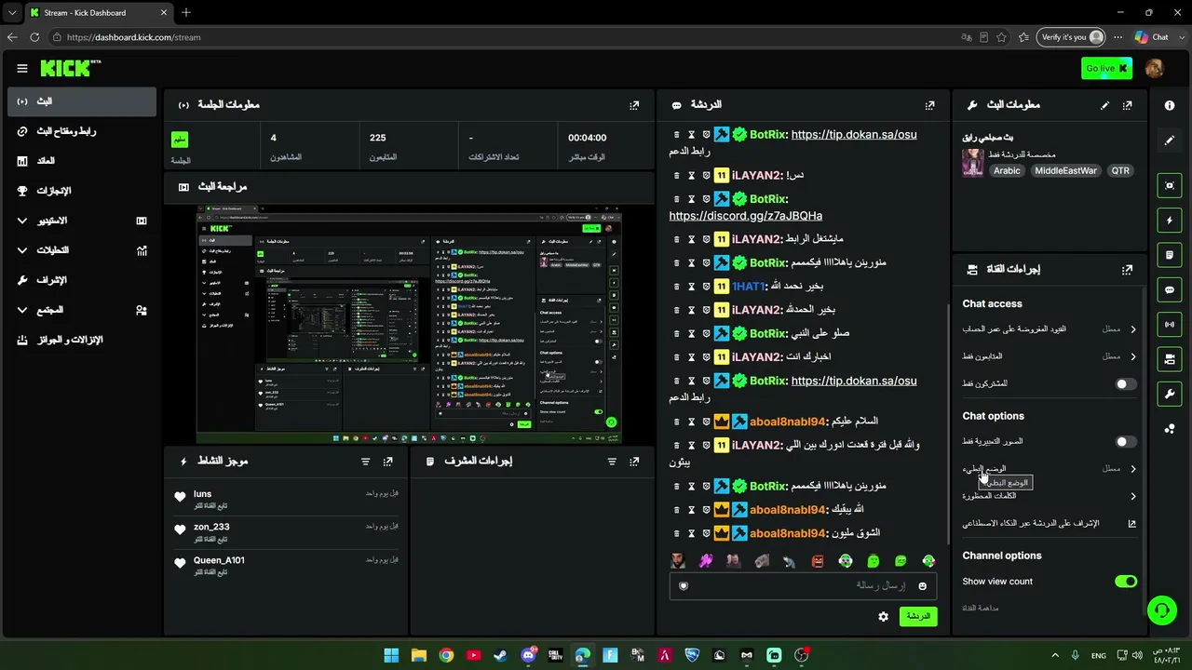Pop out the معلومات البث panel
1192x670 pixels.
[1127, 105]
